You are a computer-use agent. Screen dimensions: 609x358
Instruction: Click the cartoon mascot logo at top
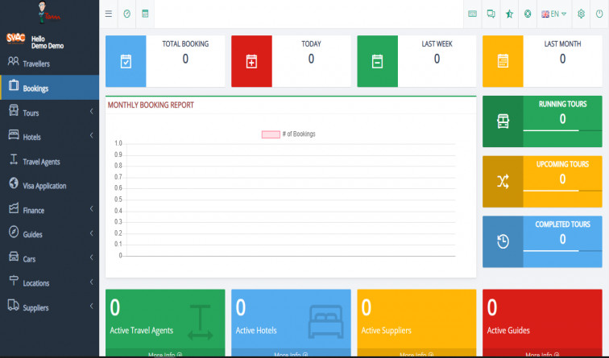[x=48, y=12]
